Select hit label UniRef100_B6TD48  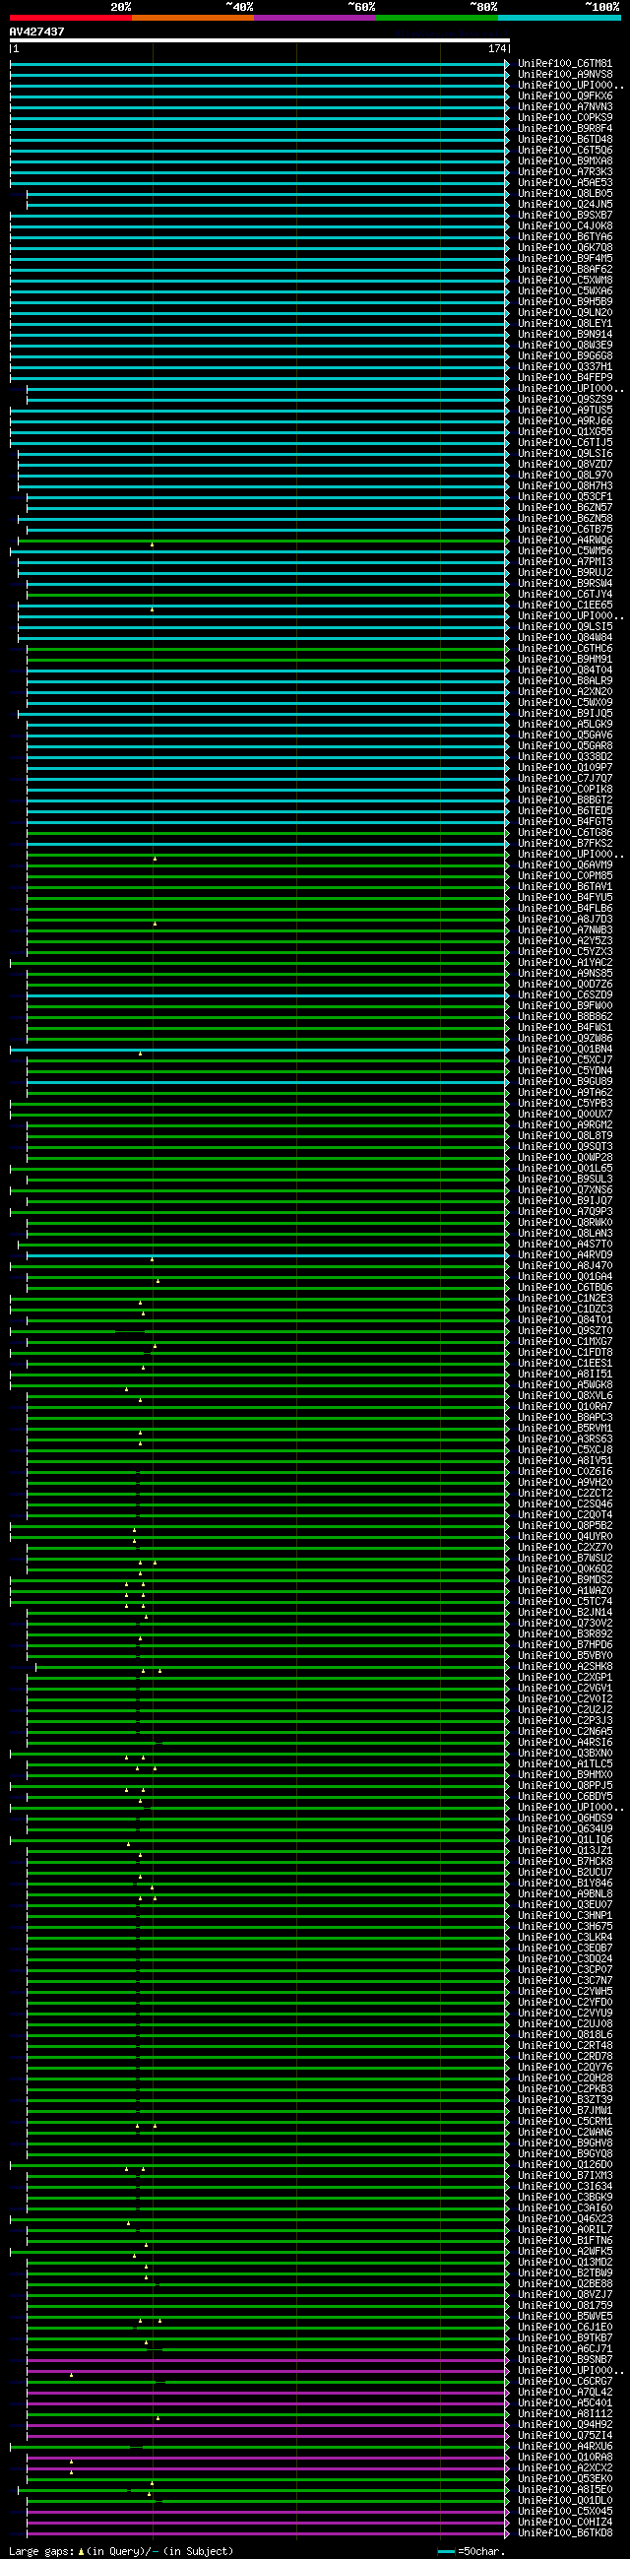tap(564, 140)
